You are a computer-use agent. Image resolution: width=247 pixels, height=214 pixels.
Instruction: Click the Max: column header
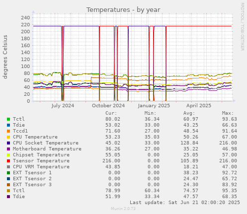tap(228, 113)
